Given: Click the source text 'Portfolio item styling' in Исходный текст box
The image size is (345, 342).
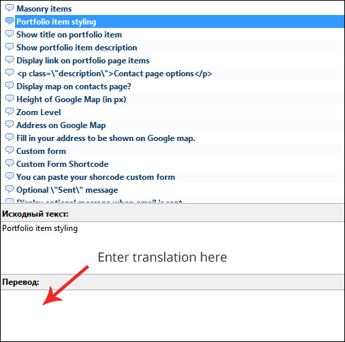Looking at the screenshot, I should click(40, 228).
